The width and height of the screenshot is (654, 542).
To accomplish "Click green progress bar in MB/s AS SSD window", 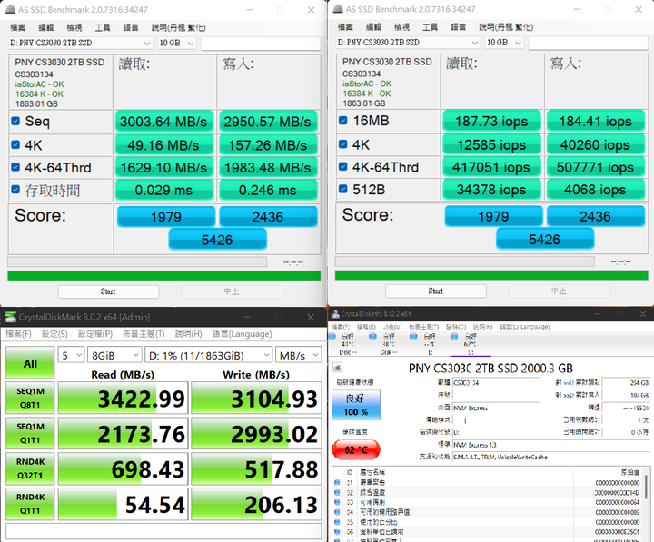I will coord(163,276).
